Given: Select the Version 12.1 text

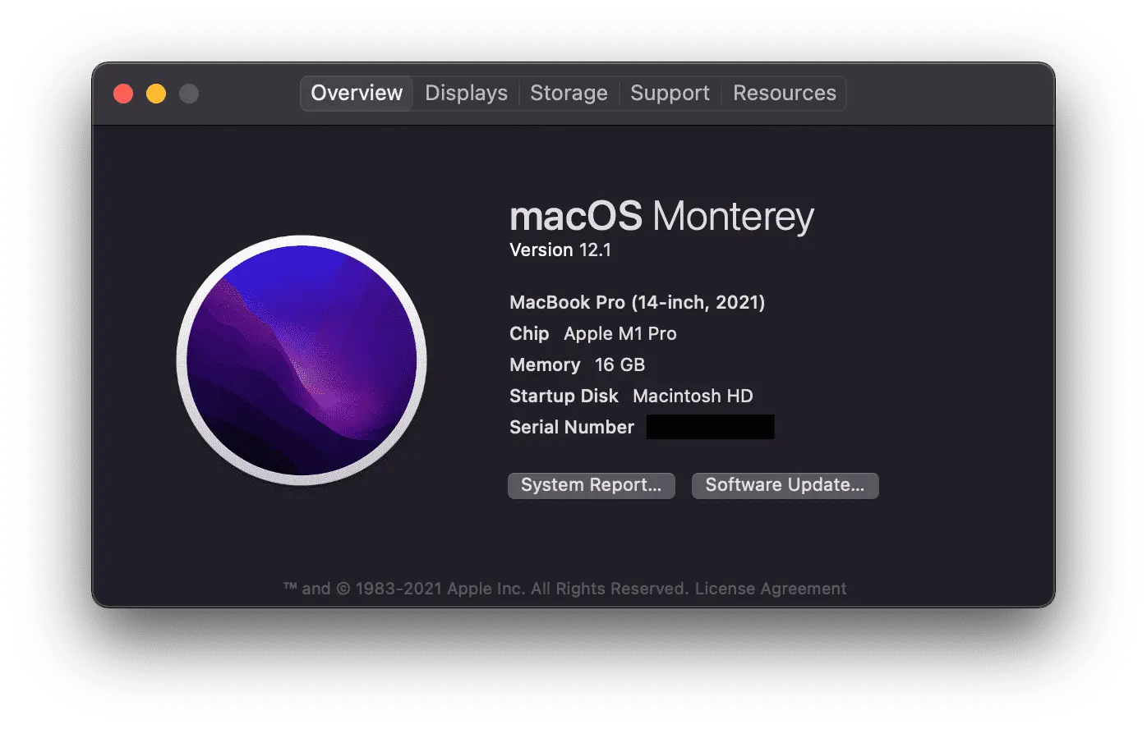Looking at the screenshot, I should click(560, 250).
